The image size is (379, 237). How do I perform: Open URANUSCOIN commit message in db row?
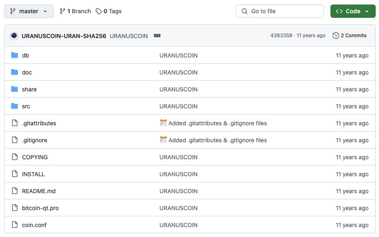178,55
